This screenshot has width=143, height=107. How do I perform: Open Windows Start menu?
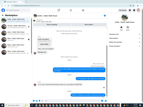[2, 105]
